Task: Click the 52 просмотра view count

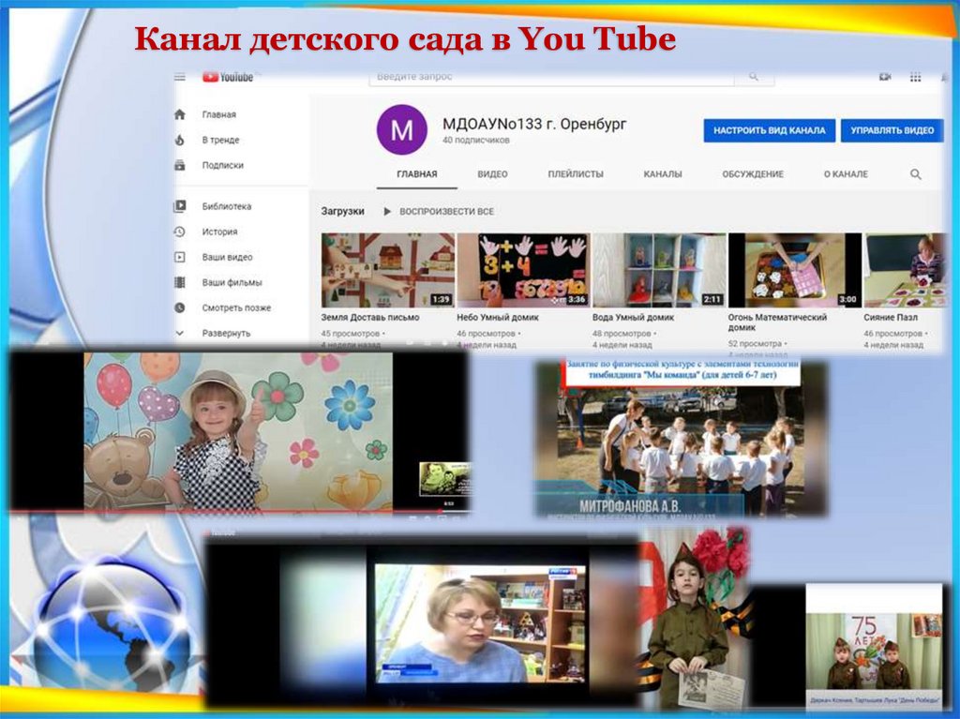Action: [755, 344]
